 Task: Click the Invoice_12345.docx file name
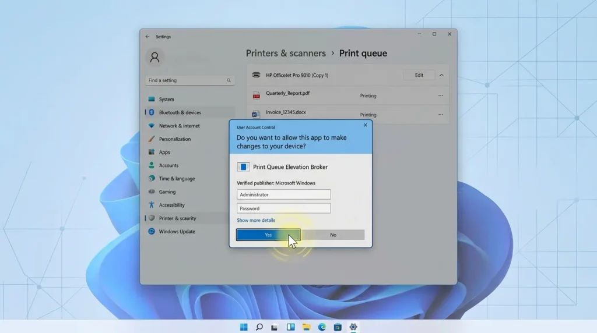(286, 112)
